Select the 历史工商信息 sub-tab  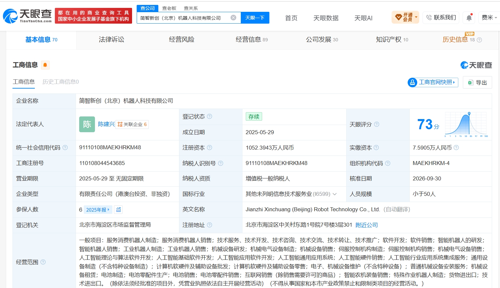click(x=60, y=82)
